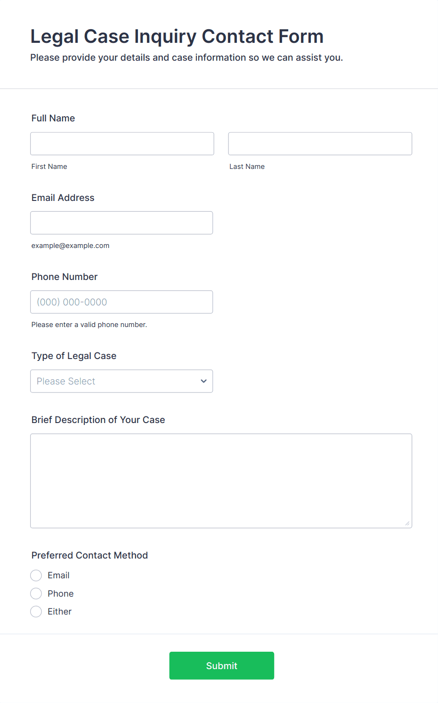Focus the Brief Description text area

tap(221, 481)
